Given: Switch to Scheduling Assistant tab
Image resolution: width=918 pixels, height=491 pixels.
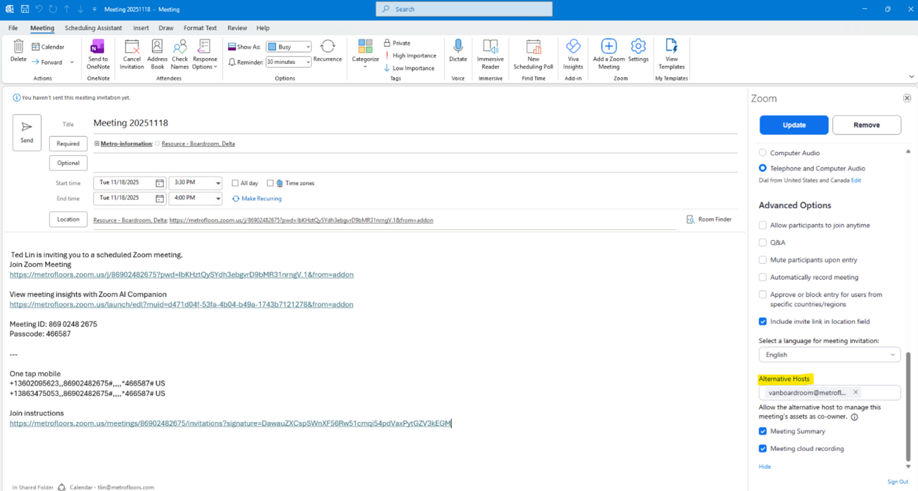Looking at the screenshot, I should click(x=93, y=28).
